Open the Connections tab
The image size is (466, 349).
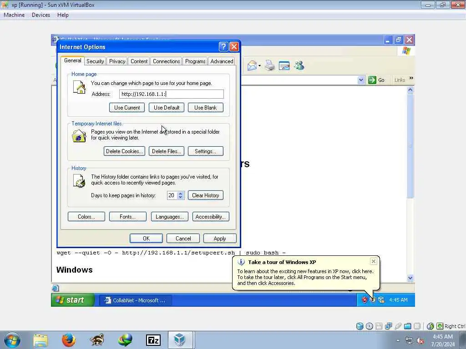point(166,61)
